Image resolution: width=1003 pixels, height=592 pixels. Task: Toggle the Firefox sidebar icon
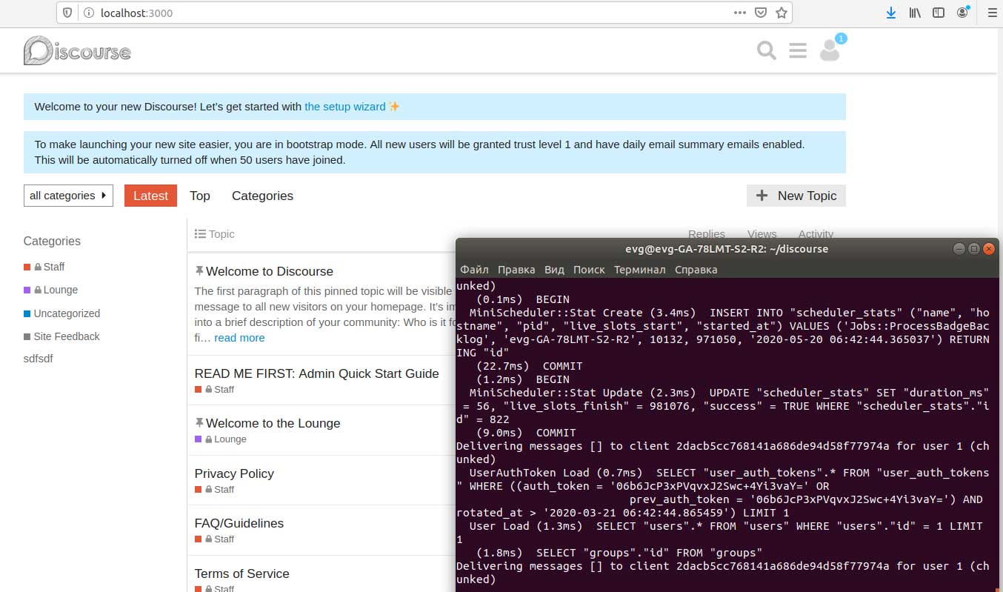point(939,13)
